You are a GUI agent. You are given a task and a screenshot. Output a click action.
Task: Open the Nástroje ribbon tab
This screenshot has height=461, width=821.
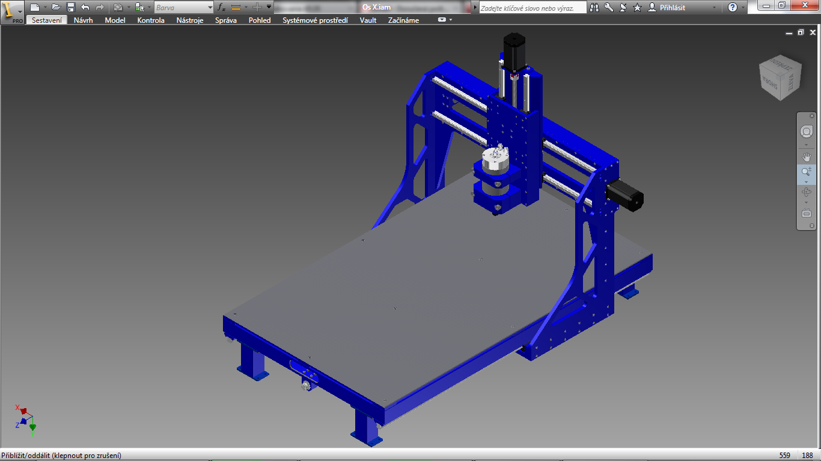(x=190, y=20)
